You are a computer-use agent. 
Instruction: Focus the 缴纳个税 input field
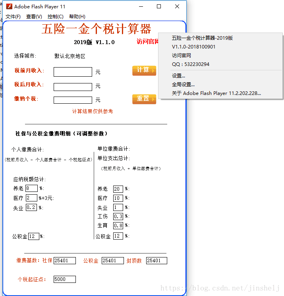[73, 100]
